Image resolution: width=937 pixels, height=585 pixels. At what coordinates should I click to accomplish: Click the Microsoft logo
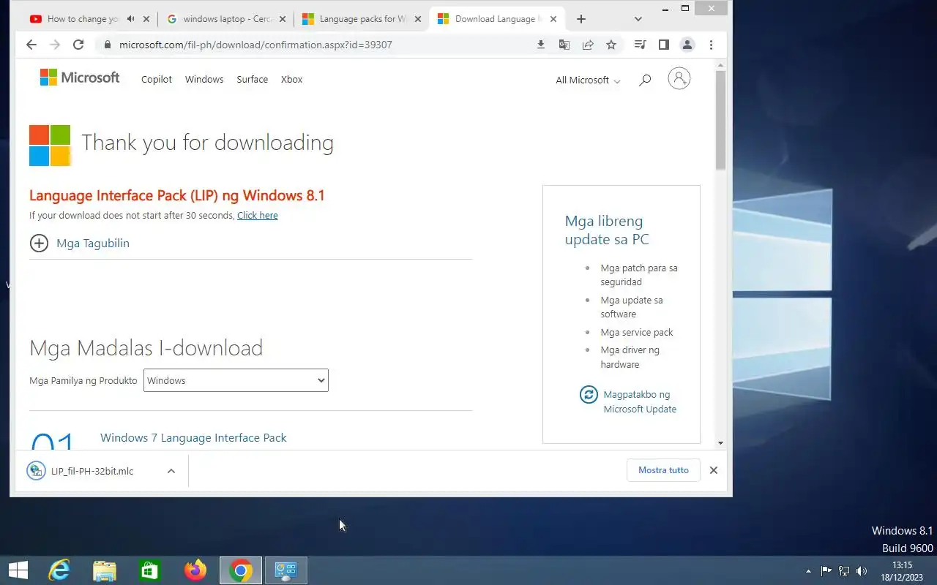click(80, 78)
